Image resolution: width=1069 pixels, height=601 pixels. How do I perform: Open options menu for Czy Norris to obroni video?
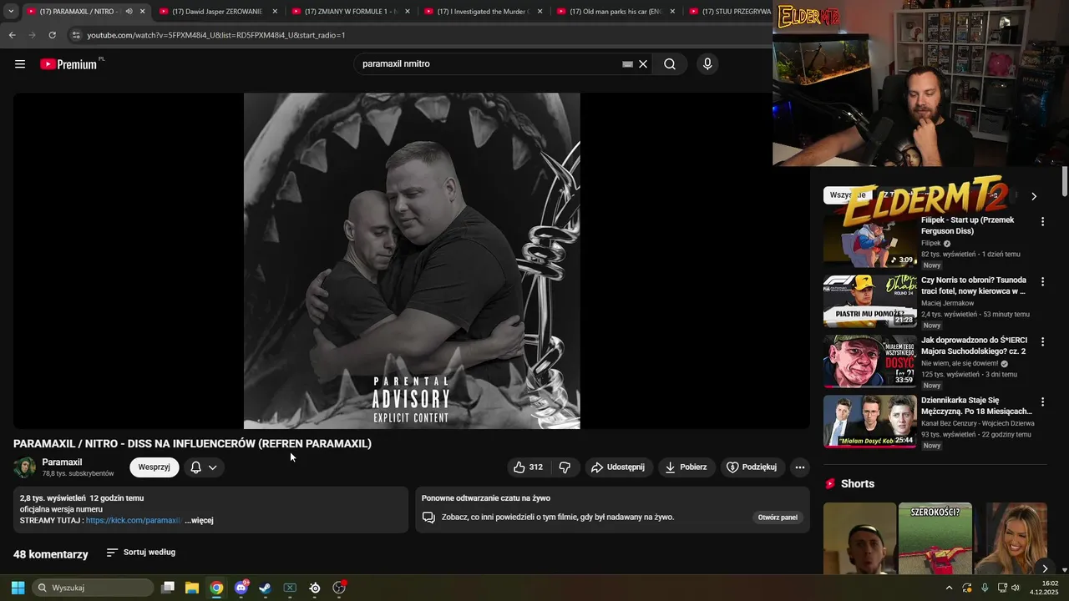click(x=1042, y=281)
